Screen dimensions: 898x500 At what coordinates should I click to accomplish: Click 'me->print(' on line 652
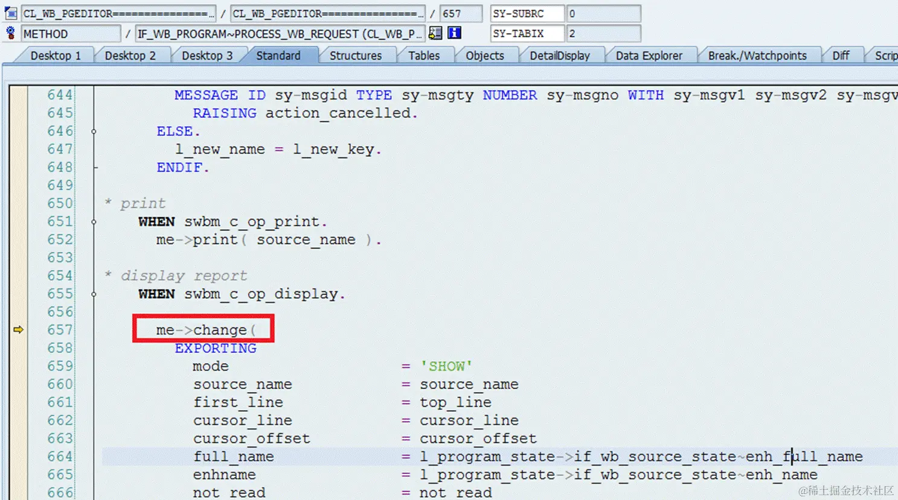[201, 239]
